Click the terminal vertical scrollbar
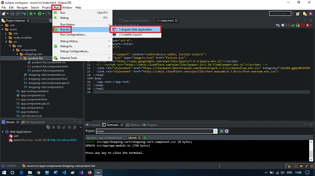Screen dimensions: 315x176 point(311,150)
